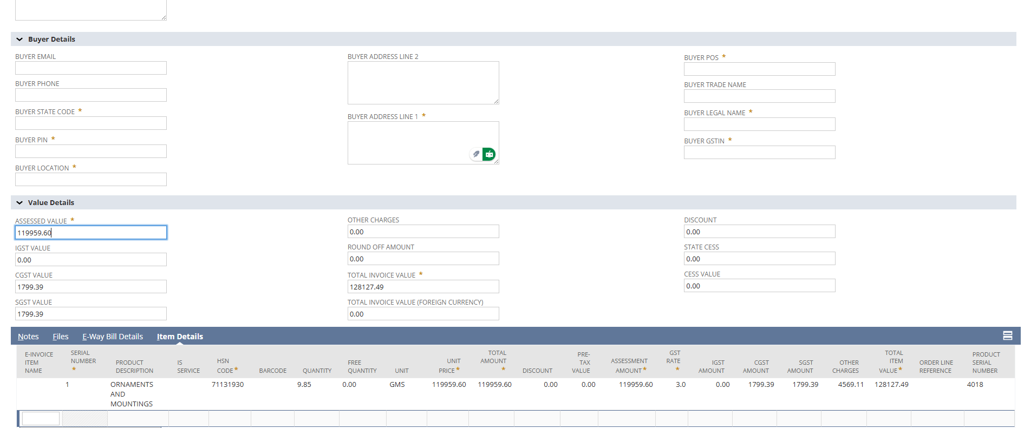Click the green robot icon in Address Line 1
Screen dimensions: 1024x428
(489, 154)
